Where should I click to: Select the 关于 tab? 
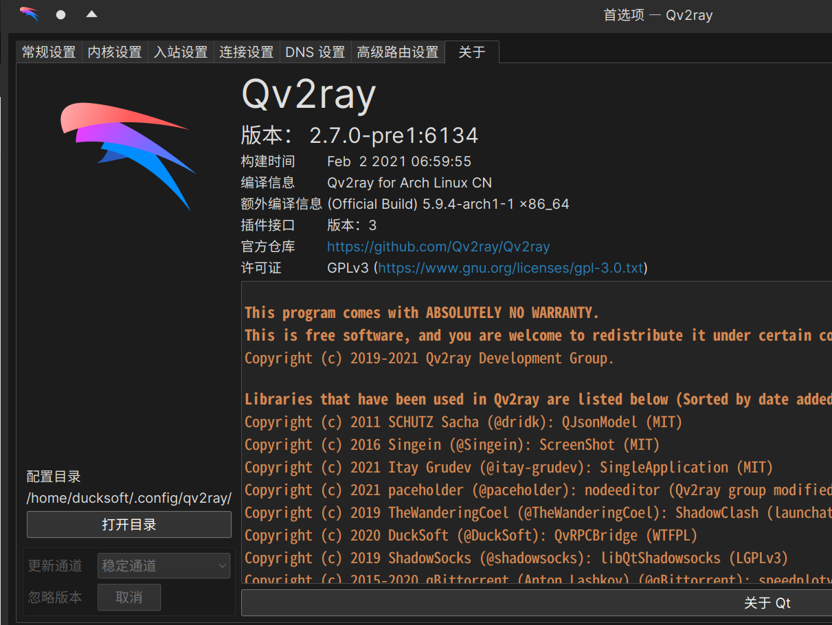(x=471, y=52)
